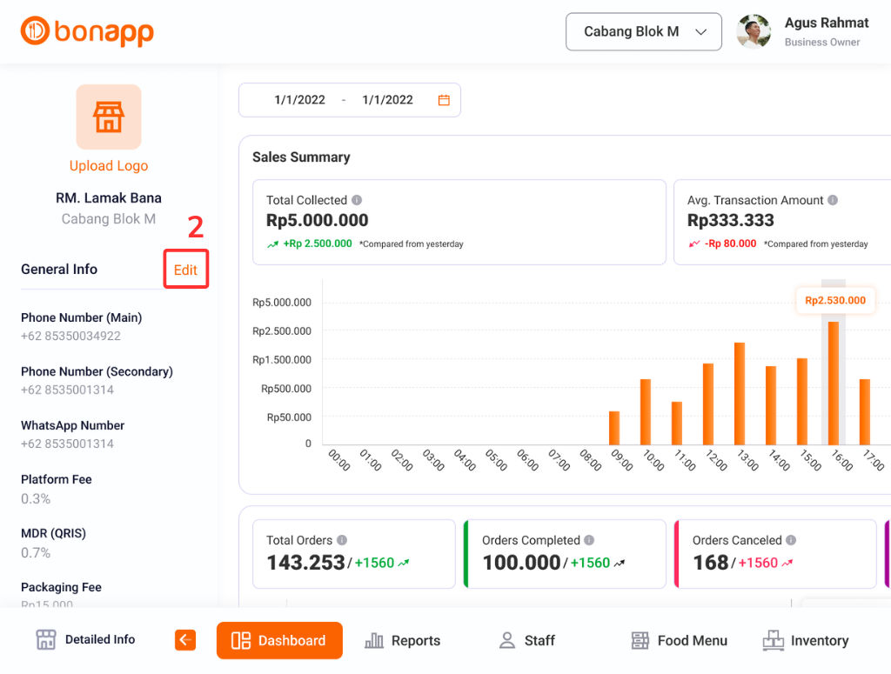891x674 pixels.
Task: Click the bonapp logo icon
Action: tap(36, 31)
